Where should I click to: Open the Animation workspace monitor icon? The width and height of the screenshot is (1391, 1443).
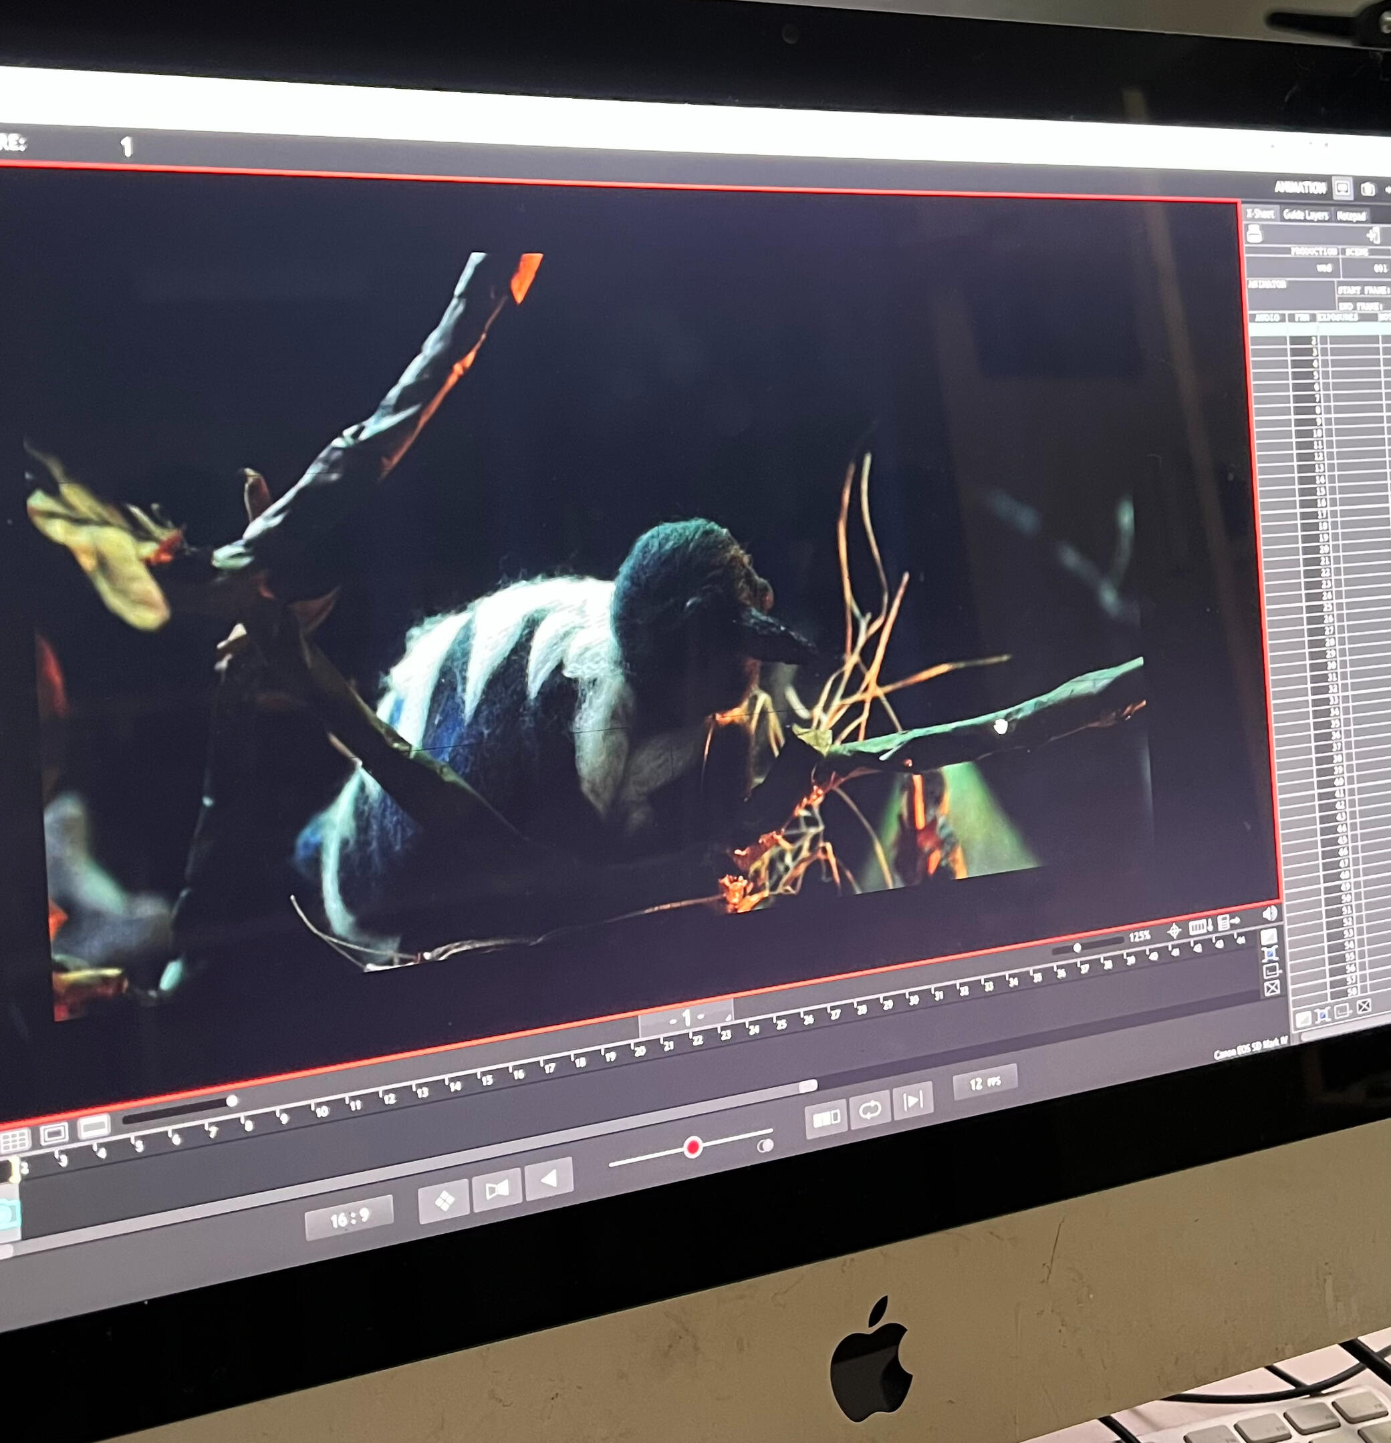(1342, 188)
